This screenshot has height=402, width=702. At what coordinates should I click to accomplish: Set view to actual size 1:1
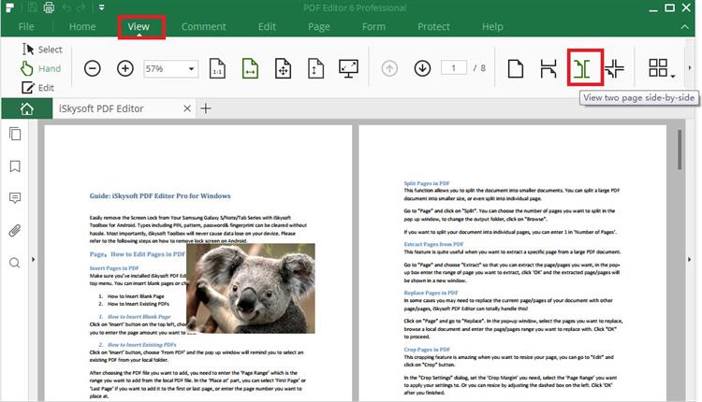click(217, 68)
